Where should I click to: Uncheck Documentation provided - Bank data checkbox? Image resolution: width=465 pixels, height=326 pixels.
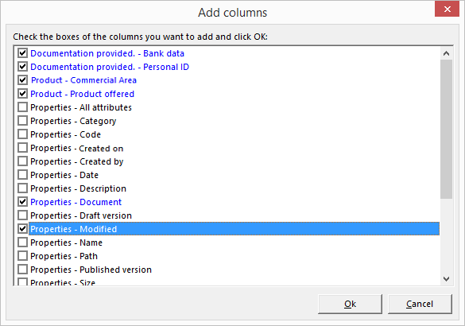(x=22, y=53)
